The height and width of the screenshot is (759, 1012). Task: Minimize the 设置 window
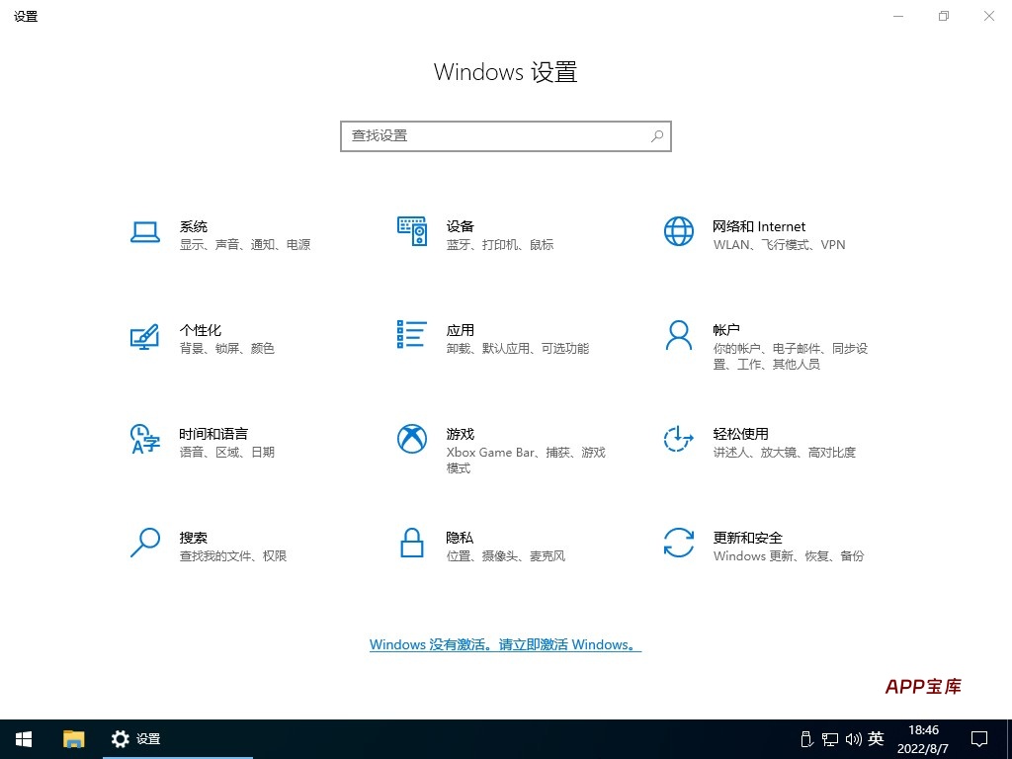(x=898, y=16)
